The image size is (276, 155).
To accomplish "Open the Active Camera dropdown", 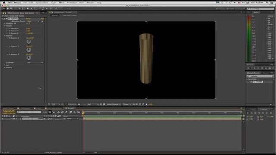I will coord(113,104).
